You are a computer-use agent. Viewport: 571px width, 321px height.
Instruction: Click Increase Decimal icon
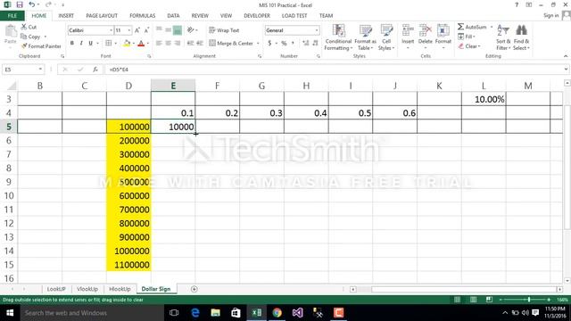(305, 44)
